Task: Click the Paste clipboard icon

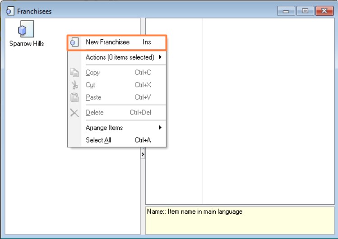Action: point(74,97)
